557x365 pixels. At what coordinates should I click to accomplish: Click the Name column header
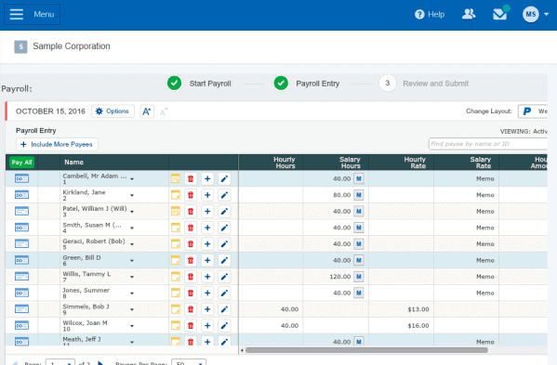pyautogui.click(x=73, y=163)
